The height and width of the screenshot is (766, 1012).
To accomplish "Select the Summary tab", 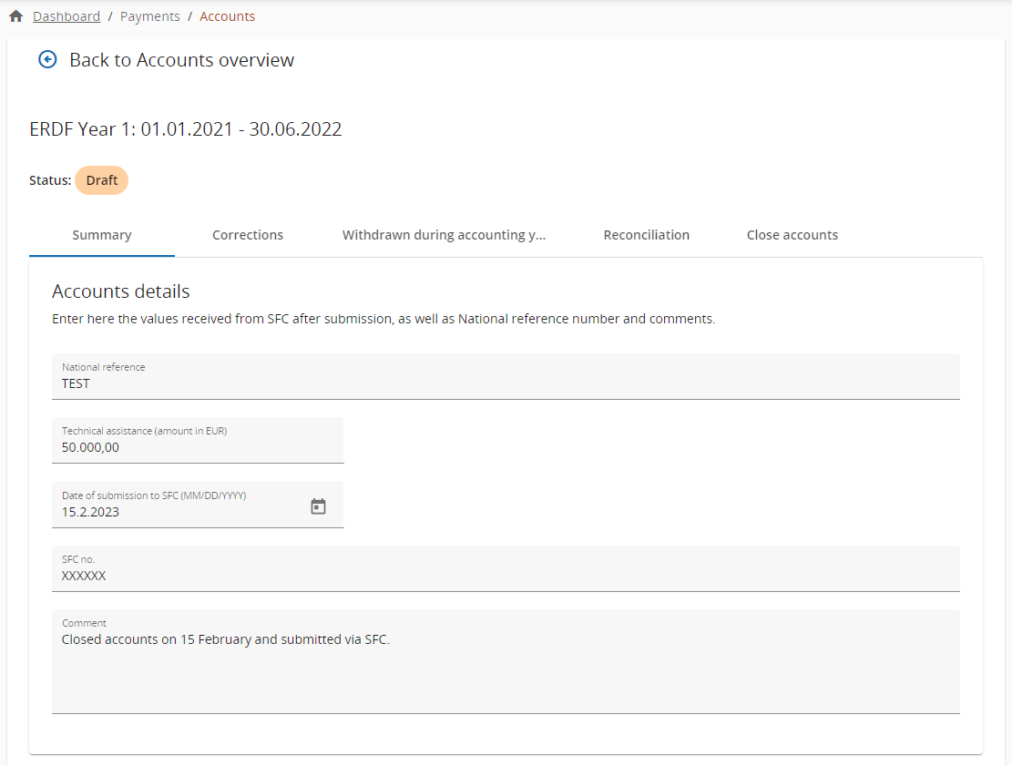I will click(x=102, y=235).
